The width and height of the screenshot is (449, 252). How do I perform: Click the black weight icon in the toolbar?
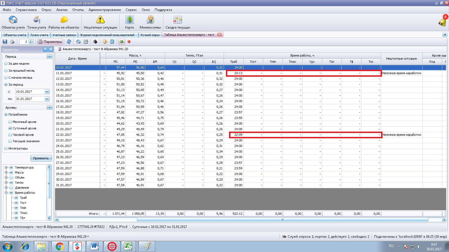coord(95,42)
